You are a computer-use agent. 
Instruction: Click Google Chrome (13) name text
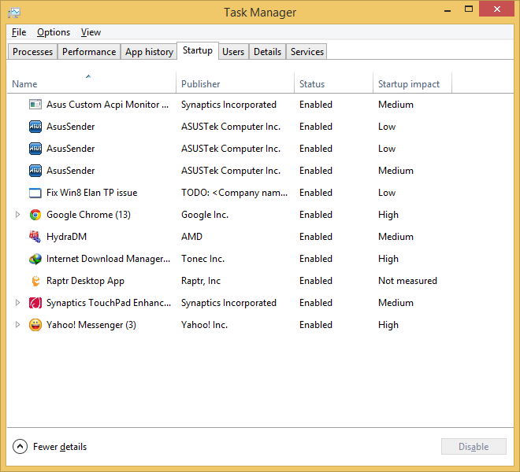[88, 215]
